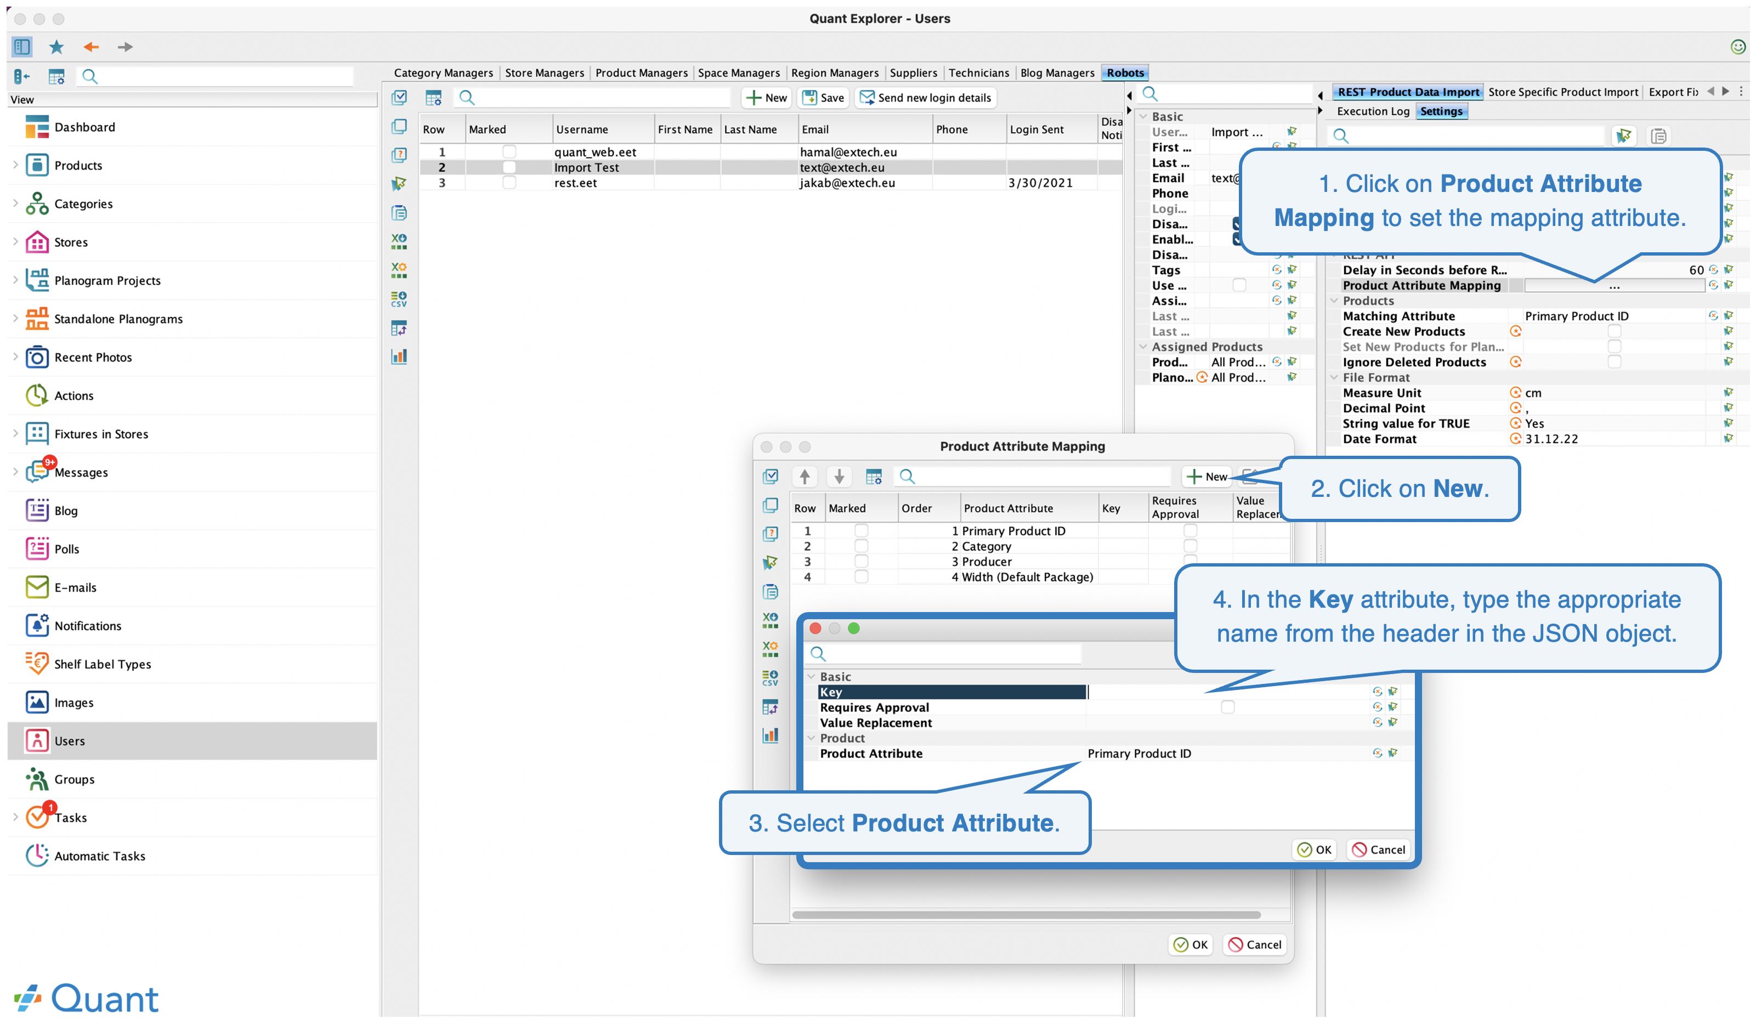Open Messages with the 9+ badge
The height and width of the screenshot is (1019, 1756).
click(x=81, y=472)
